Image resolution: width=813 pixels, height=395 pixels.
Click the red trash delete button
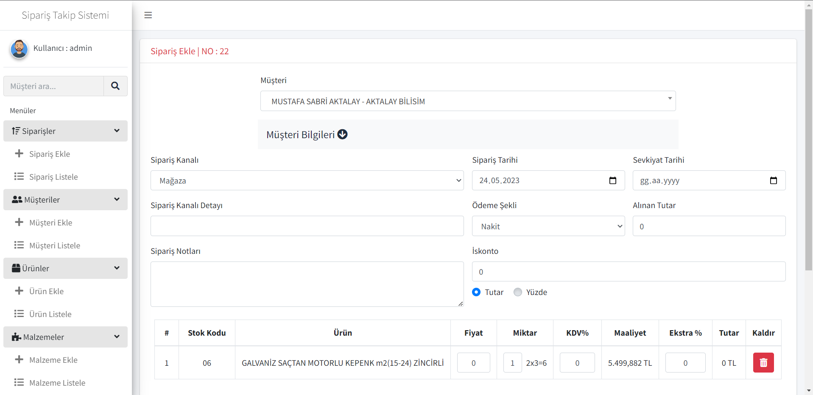point(763,363)
